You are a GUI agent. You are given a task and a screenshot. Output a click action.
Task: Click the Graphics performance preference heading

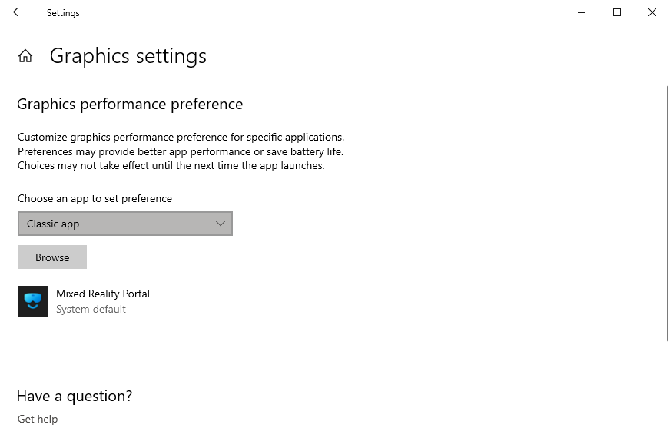[130, 104]
